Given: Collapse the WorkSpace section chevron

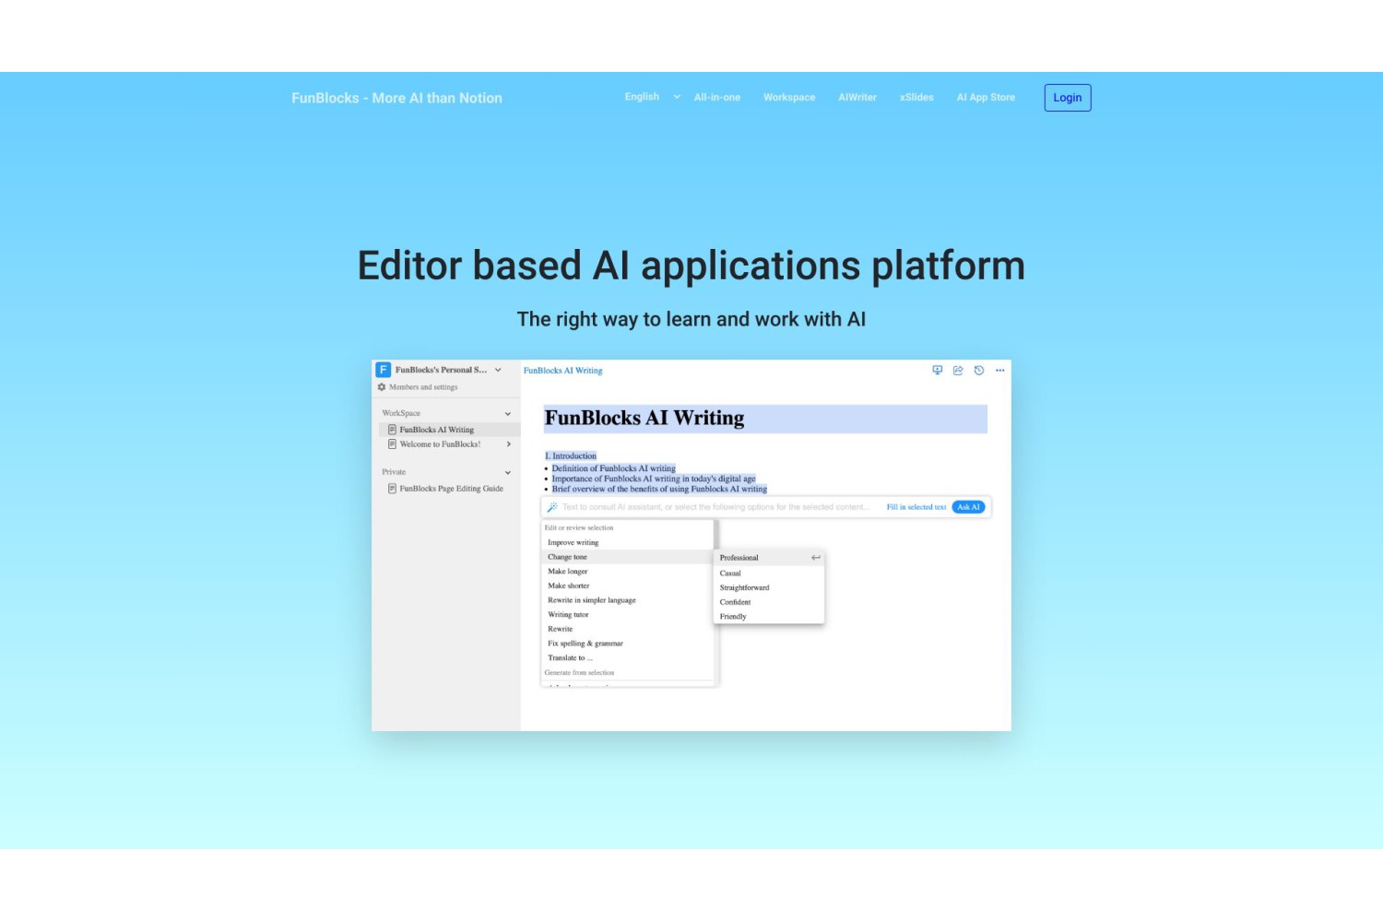Looking at the screenshot, I should click(507, 414).
